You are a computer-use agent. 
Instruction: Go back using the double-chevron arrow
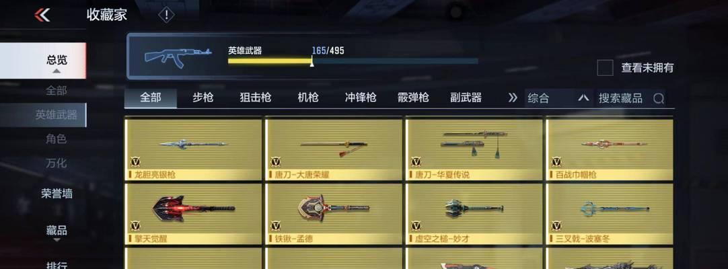point(42,15)
